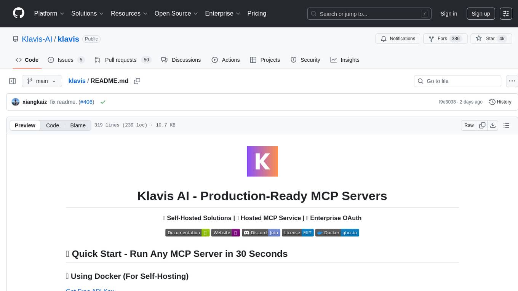Open the appearance settings icon in header
This screenshot has width=518, height=291.
click(x=506, y=14)
